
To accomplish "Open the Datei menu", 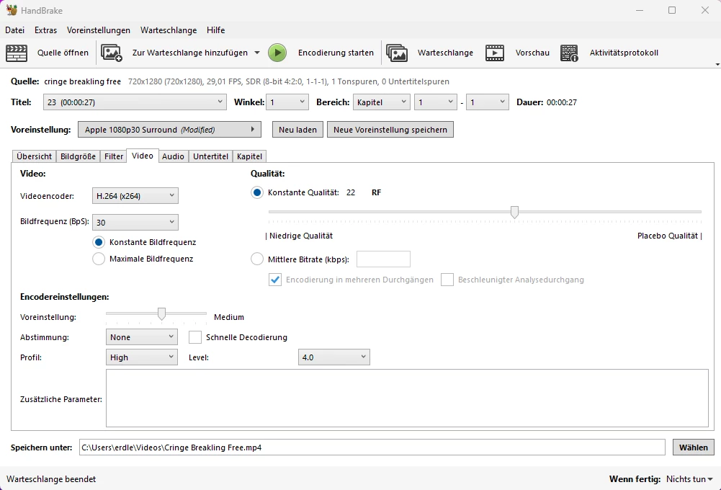I will click(x=14, y=30).
